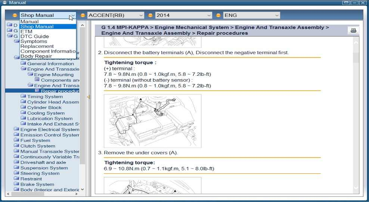This screenshot has height=202, width=369.
Task: Click the battery terminal diagram image
Action: click(152, 121)
